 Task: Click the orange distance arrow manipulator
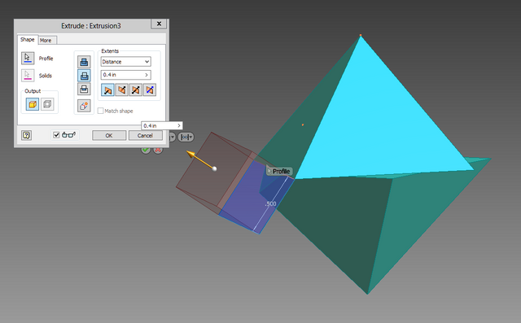coord(191,155)
